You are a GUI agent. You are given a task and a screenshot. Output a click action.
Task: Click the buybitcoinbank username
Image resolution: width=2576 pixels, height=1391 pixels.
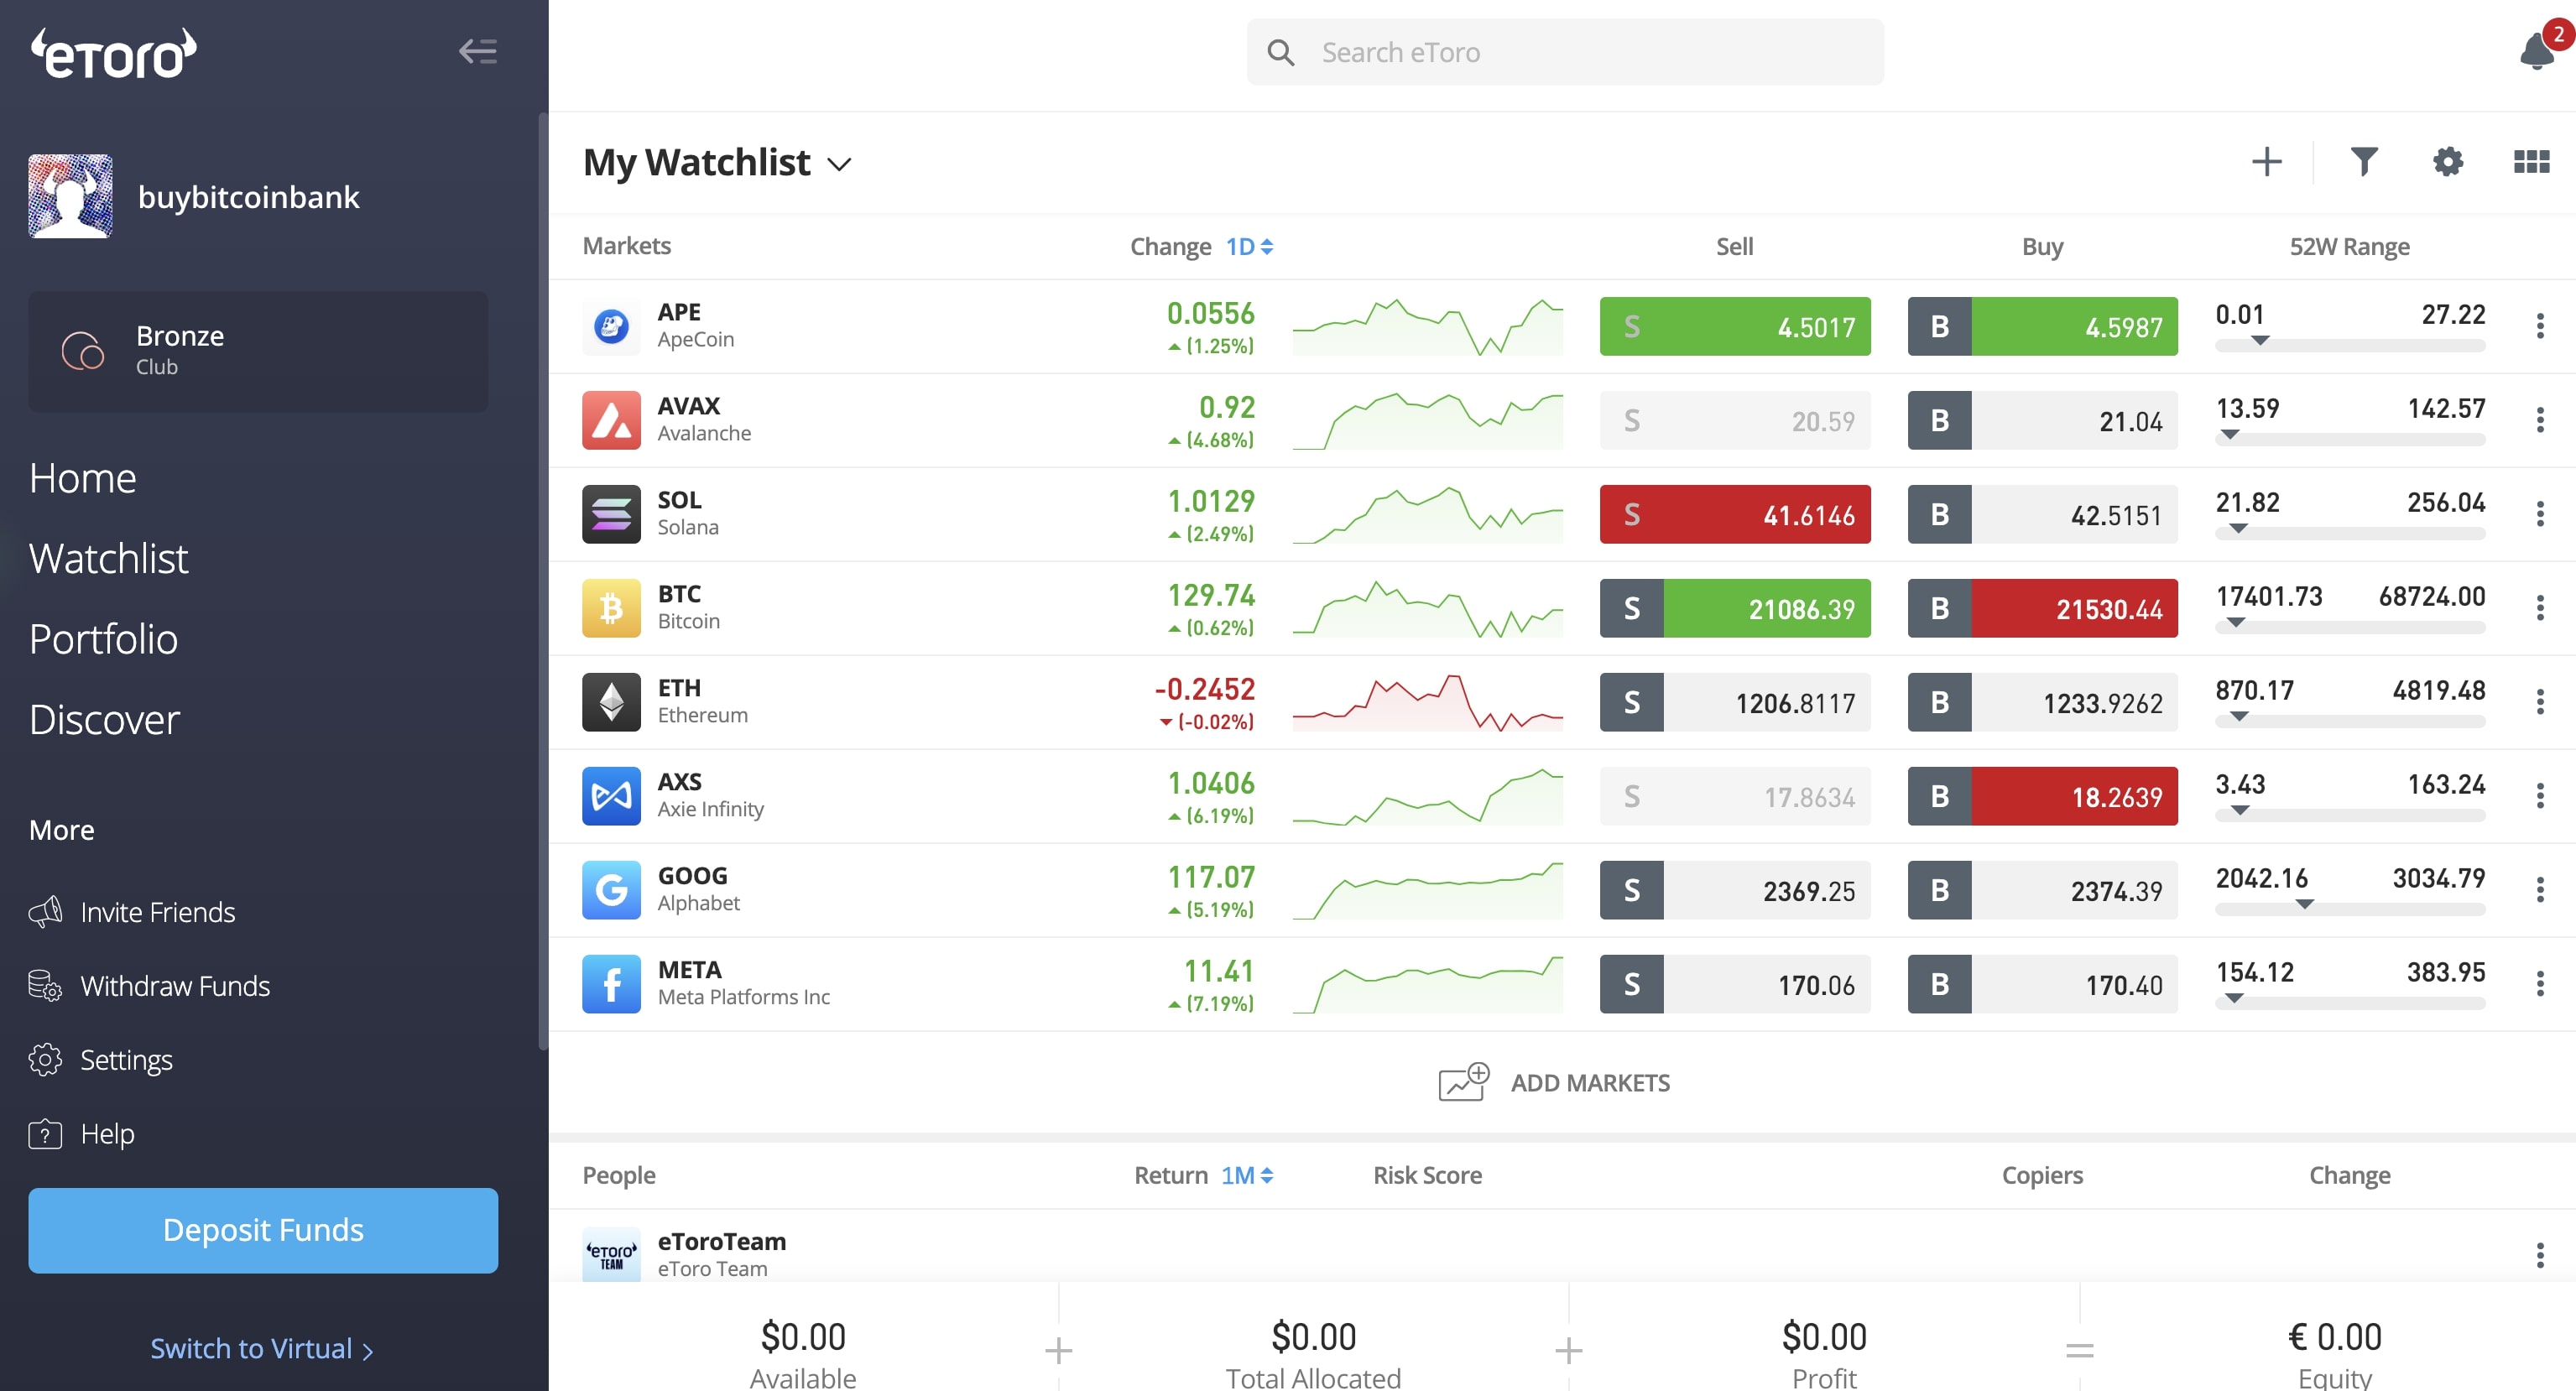click(248, 197)
